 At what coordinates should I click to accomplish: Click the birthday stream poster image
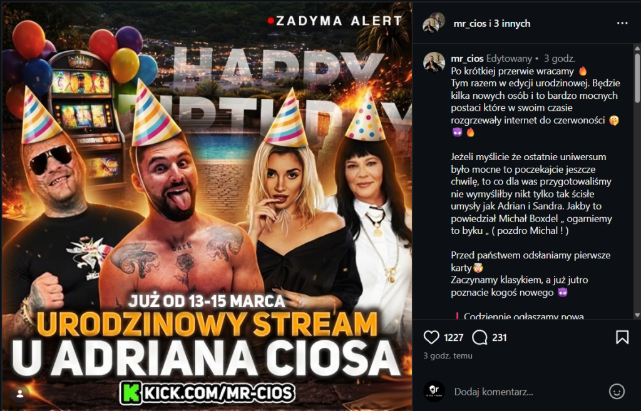207,206
